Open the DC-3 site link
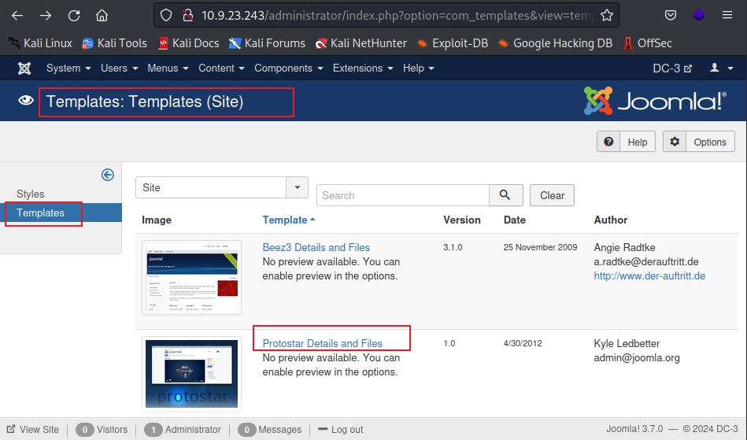The height and width of the screenshot is (440, 747). [671, 68]
